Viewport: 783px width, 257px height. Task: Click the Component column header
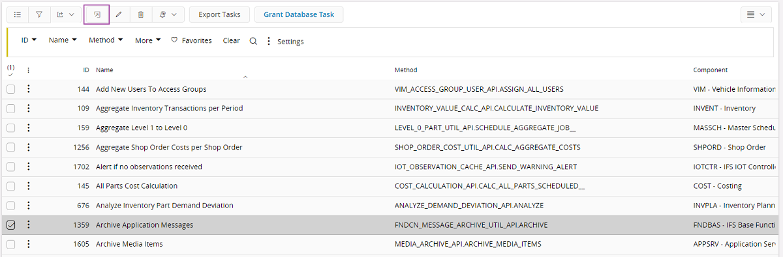[710, 70]
